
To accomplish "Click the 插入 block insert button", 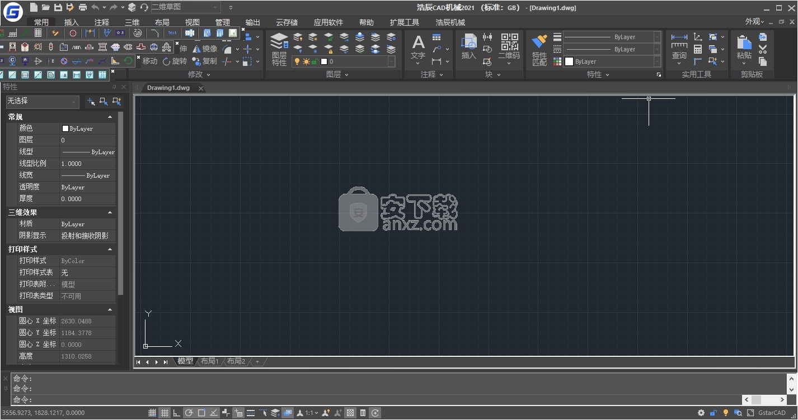I will tap(468, 47).
